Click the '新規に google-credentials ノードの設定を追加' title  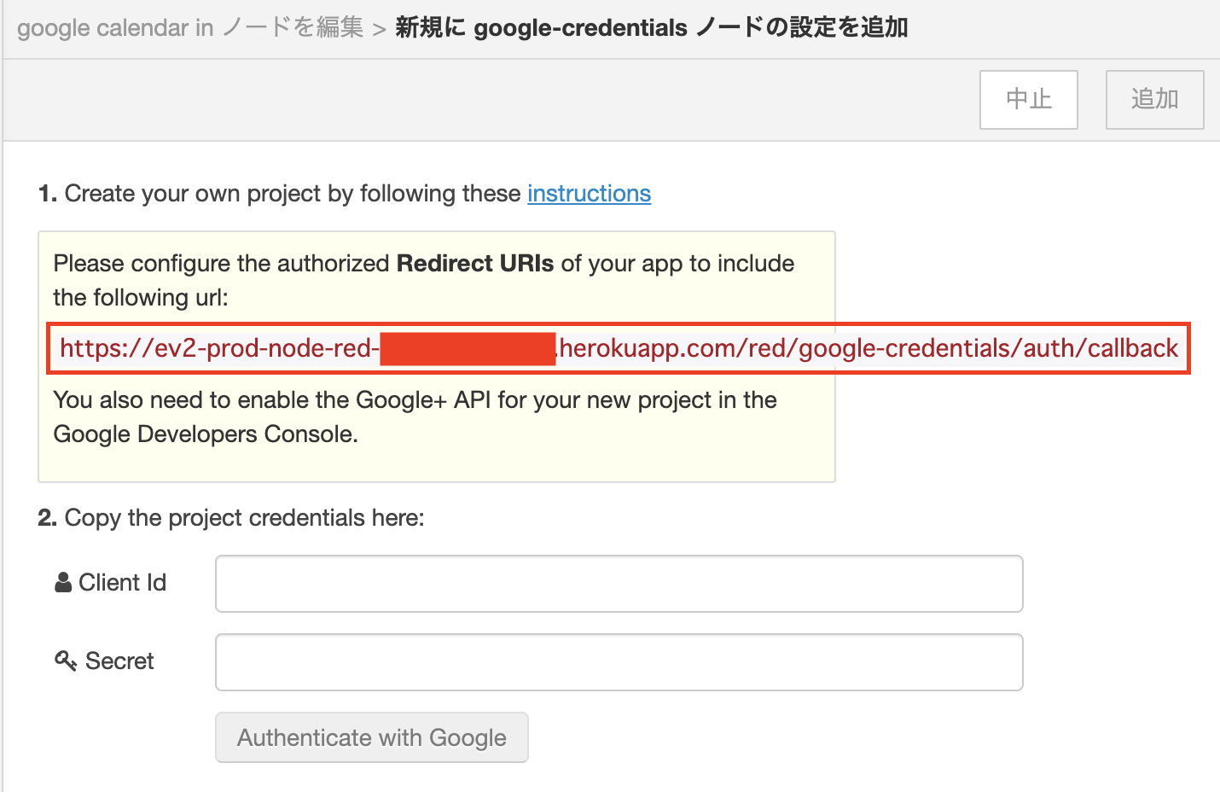tap(652, 28)
